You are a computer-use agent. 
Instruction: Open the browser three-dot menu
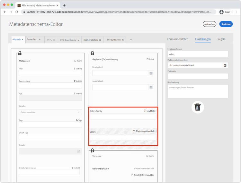[236, 12]
